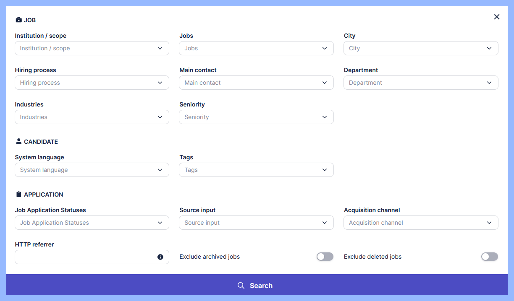Viewport: 514px width, 301px height.
Task: Expand the Jobs dropdown
Action: (256, 48)
